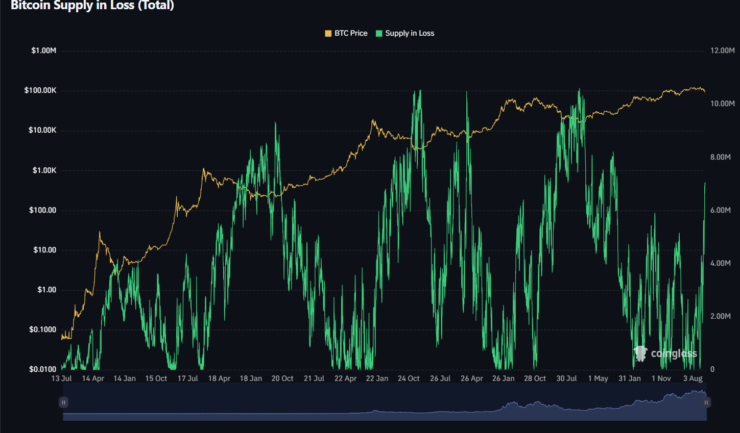Toggle the BTC Price legend series
Viewport: 740px width, 433px height.
350,33
